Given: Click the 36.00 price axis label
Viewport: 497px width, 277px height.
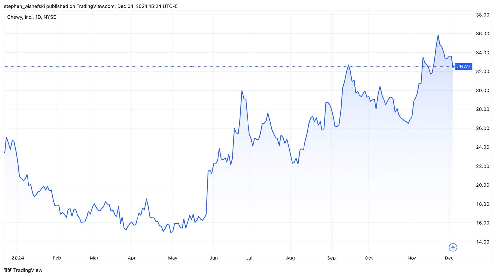Looking at the screenshot, I should [483, 33].
